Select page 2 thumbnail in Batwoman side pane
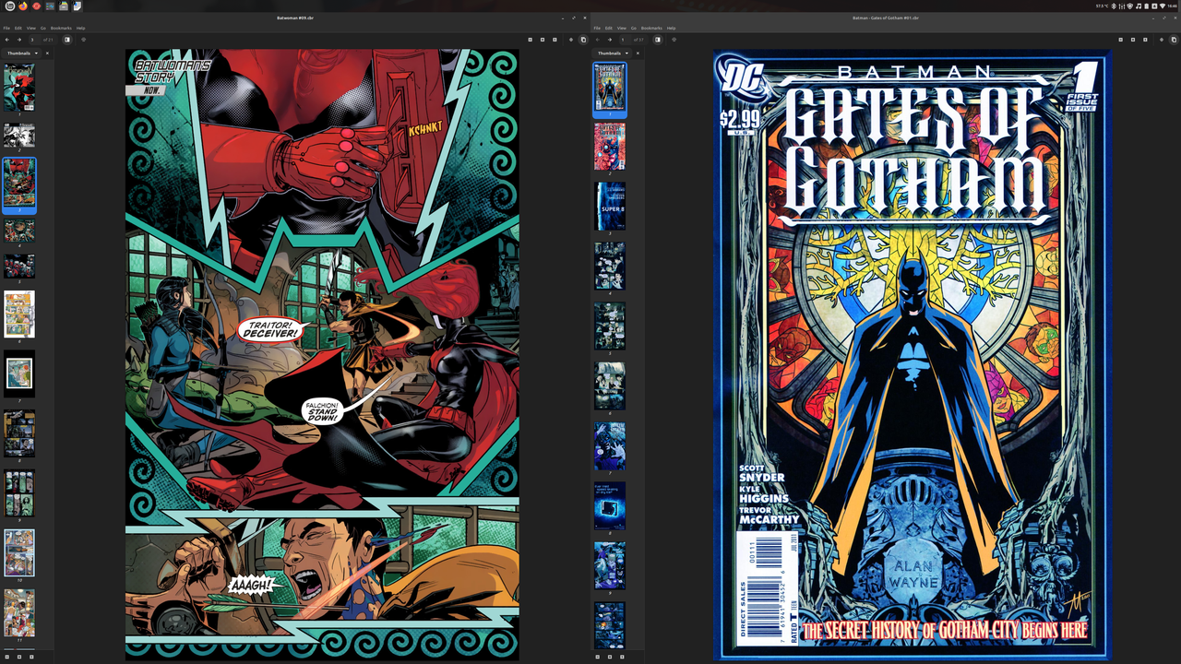1181x664 pixels. 19,136
